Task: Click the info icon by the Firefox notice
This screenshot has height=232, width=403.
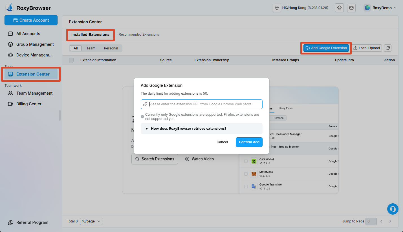Action: [142, 116]
